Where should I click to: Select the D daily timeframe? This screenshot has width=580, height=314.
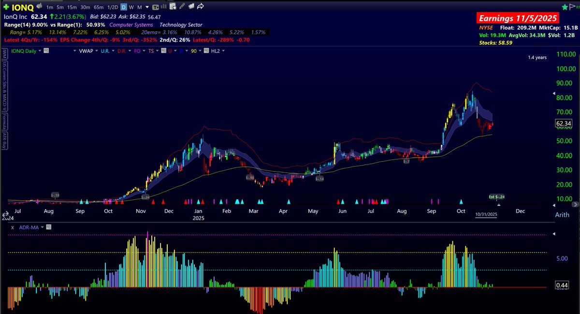[124, 7]
